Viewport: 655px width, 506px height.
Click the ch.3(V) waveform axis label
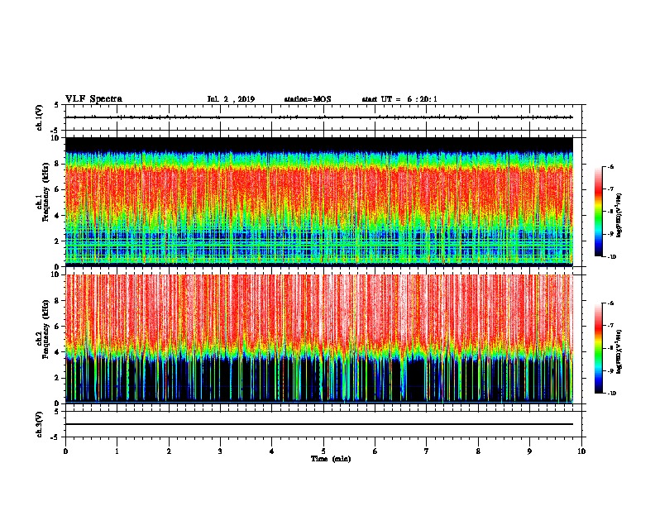click(40, 424)
